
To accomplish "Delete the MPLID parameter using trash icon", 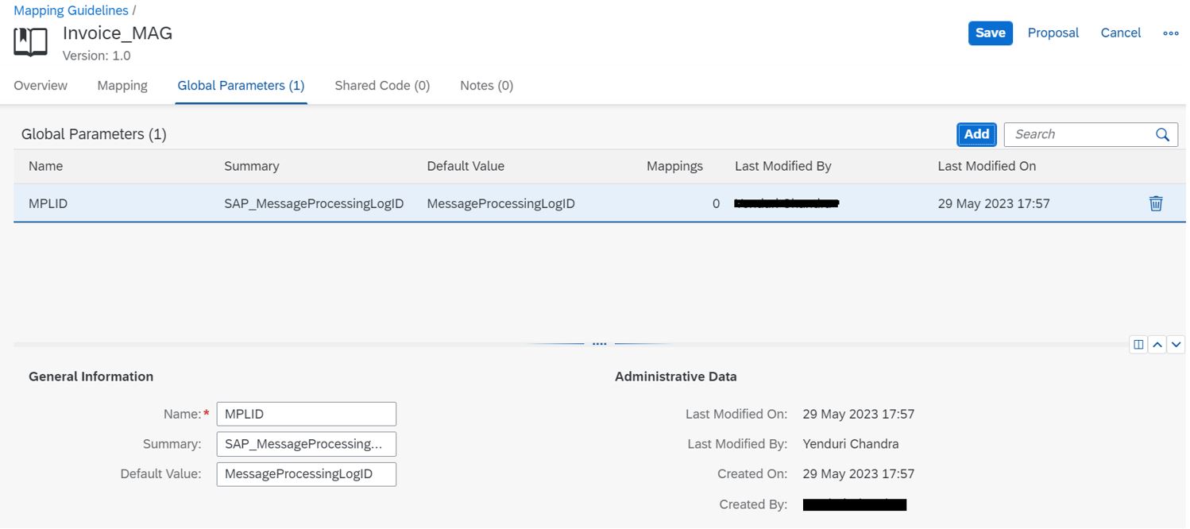I will (1156, 203).
